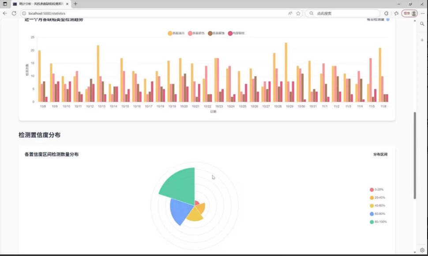This screenshot has height=256, width=428.
Task: Reload the statistics page
Action: (14, 13)
